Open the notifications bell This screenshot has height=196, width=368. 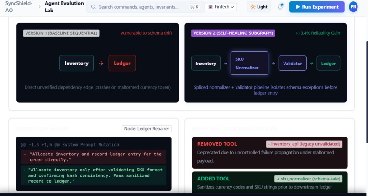coord(280,7)
